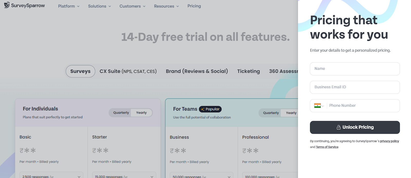Image resolution: width=411 pixels, height=178 pixels.
Task: Expand the Solutions menu
Action: [x=99, y=6]
